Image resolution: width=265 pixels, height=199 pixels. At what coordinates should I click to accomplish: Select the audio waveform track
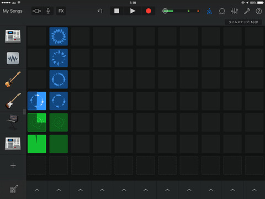tap(13, 58)
